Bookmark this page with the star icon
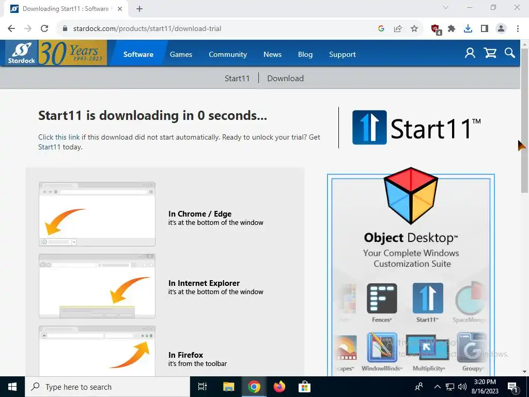The image size is (529, 397). pyautogui.click(x=414, y=29)
